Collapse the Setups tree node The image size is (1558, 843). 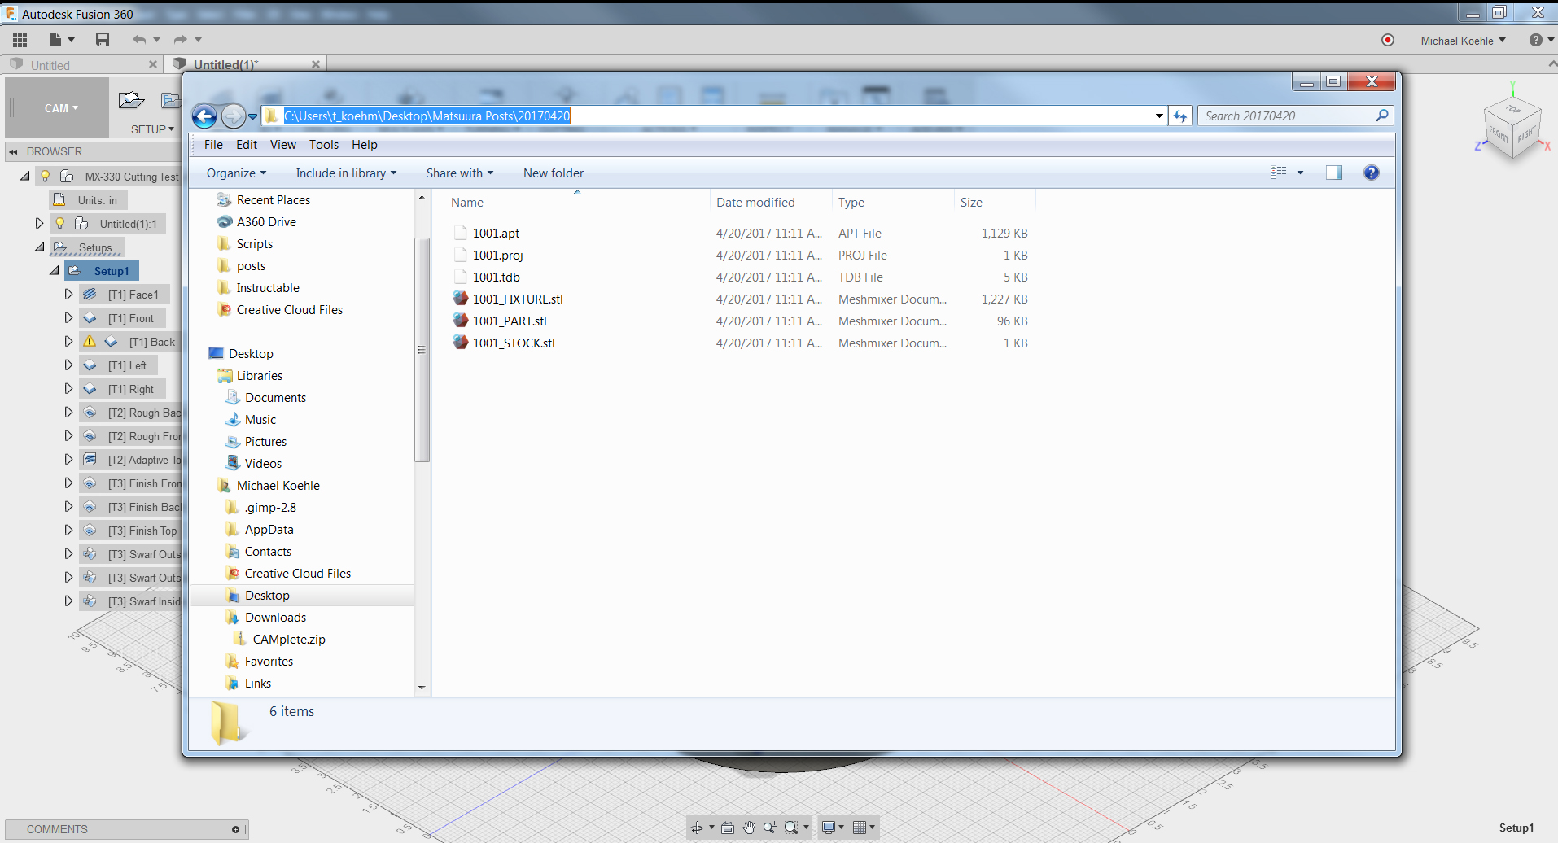tap(39, 247)
